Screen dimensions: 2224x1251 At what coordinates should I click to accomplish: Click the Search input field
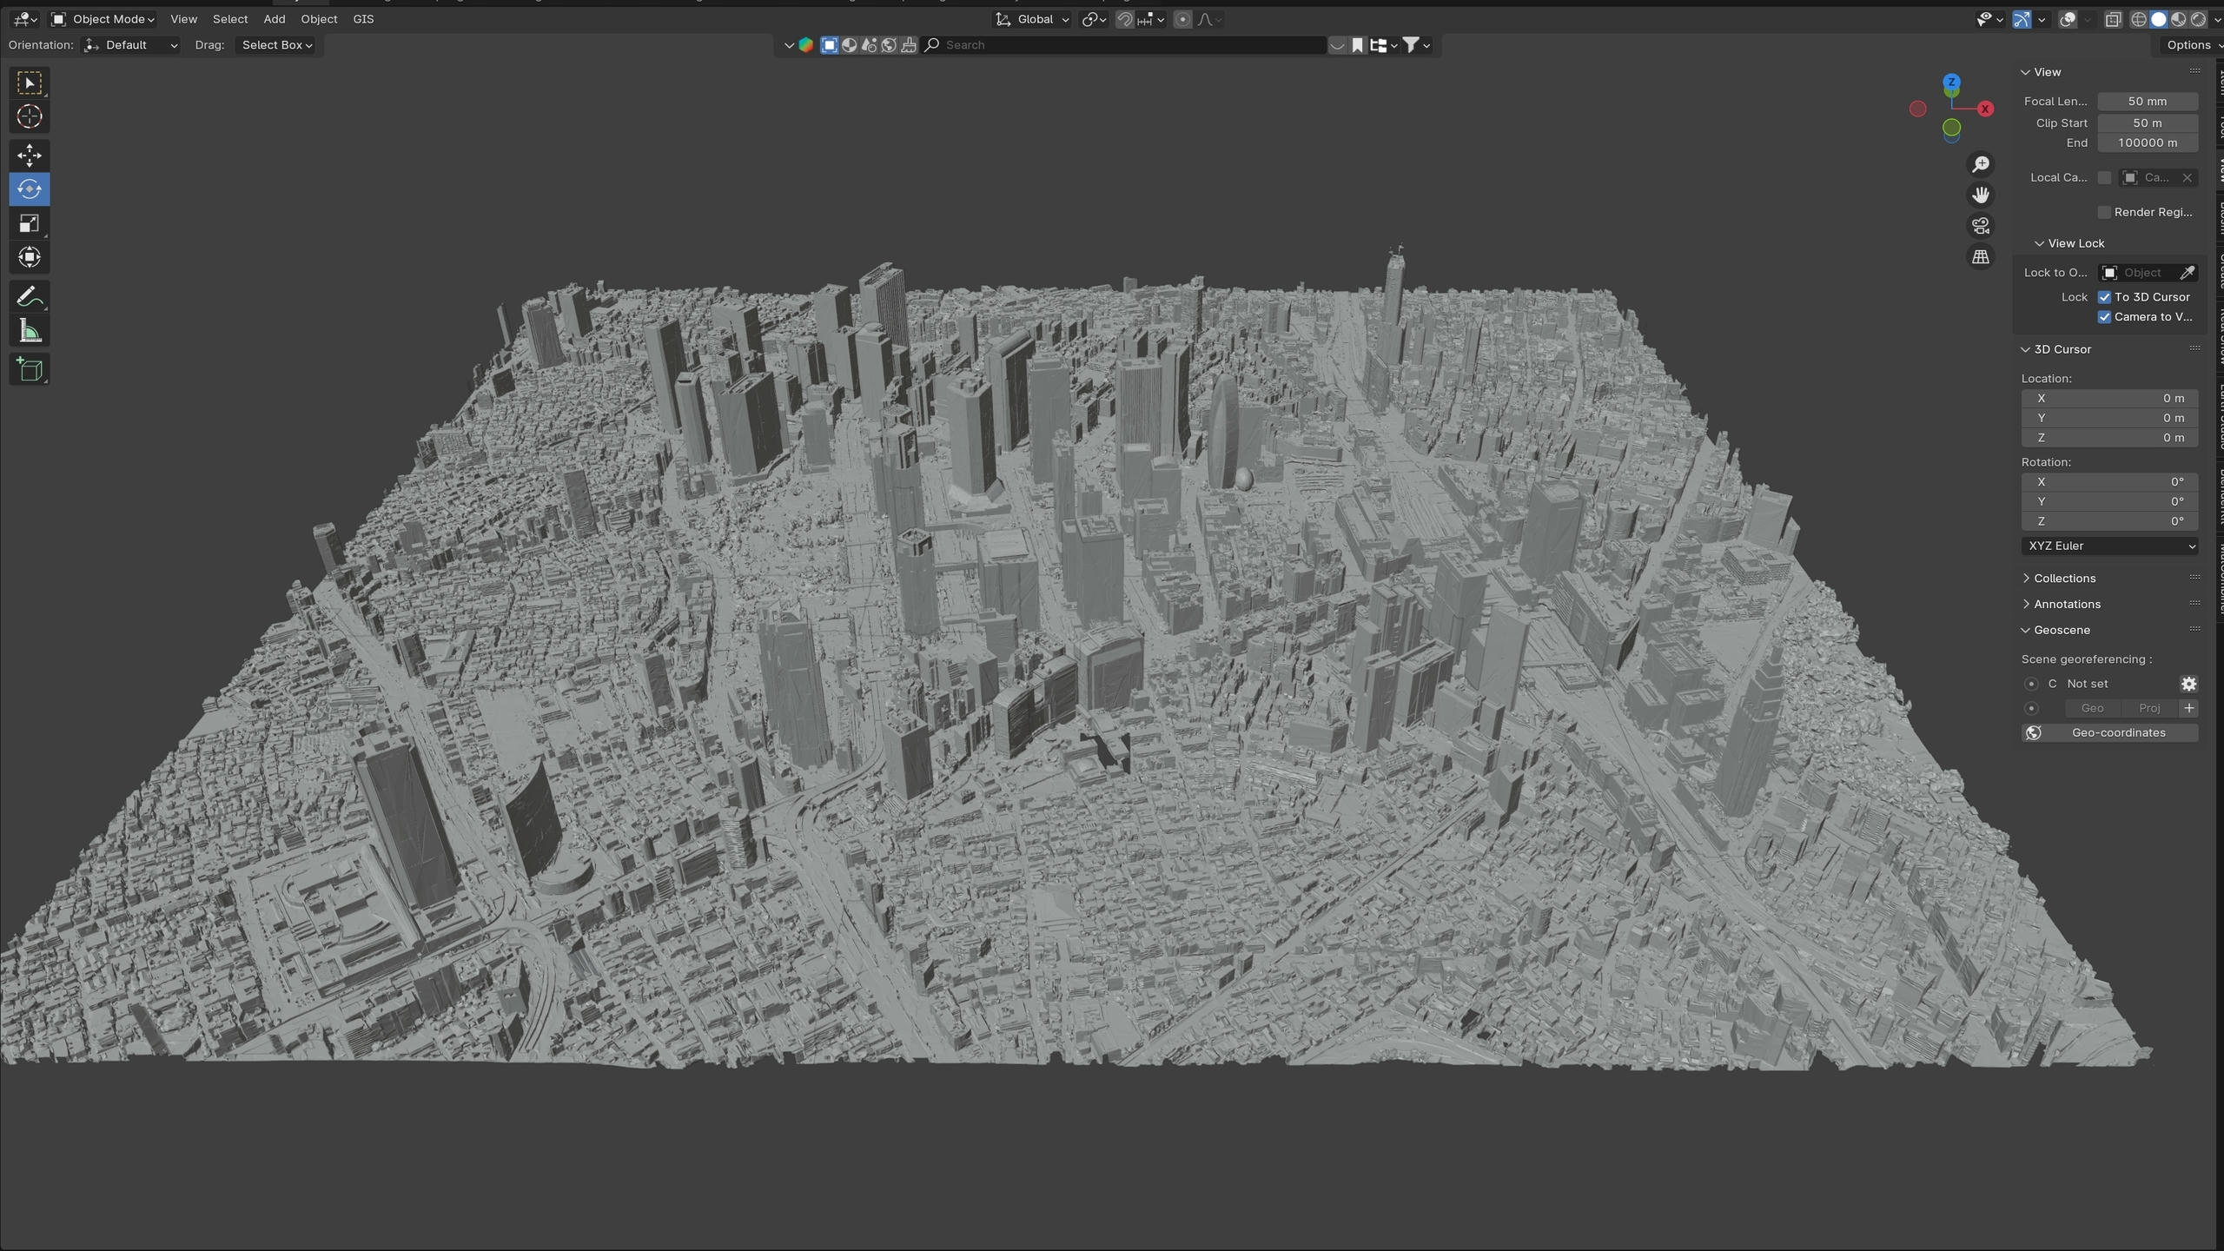[x=1125, y=45]
